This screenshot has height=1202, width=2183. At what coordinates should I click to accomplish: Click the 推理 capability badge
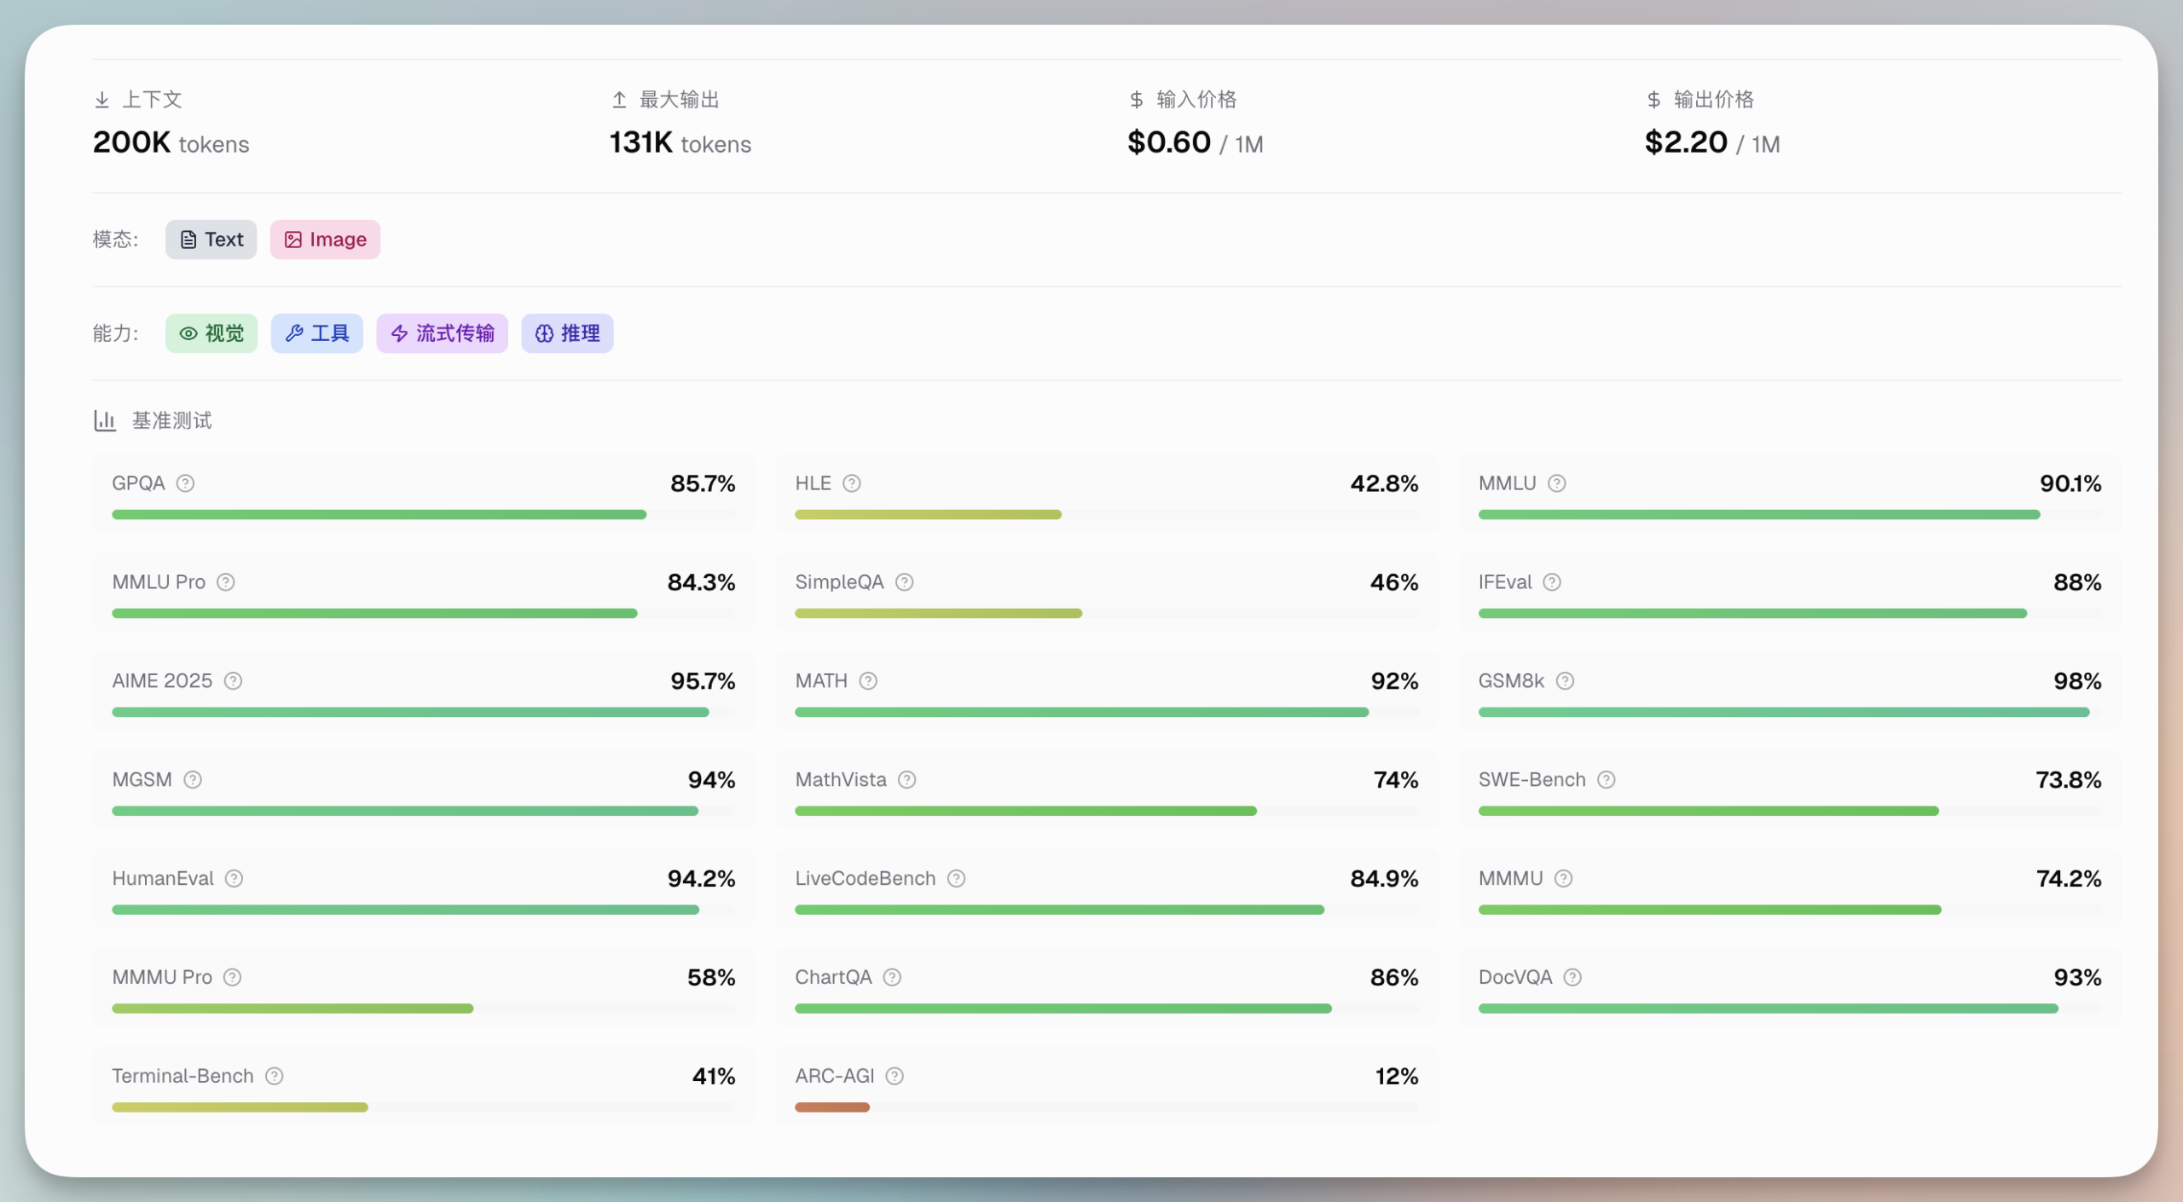[x=567, y=333]
